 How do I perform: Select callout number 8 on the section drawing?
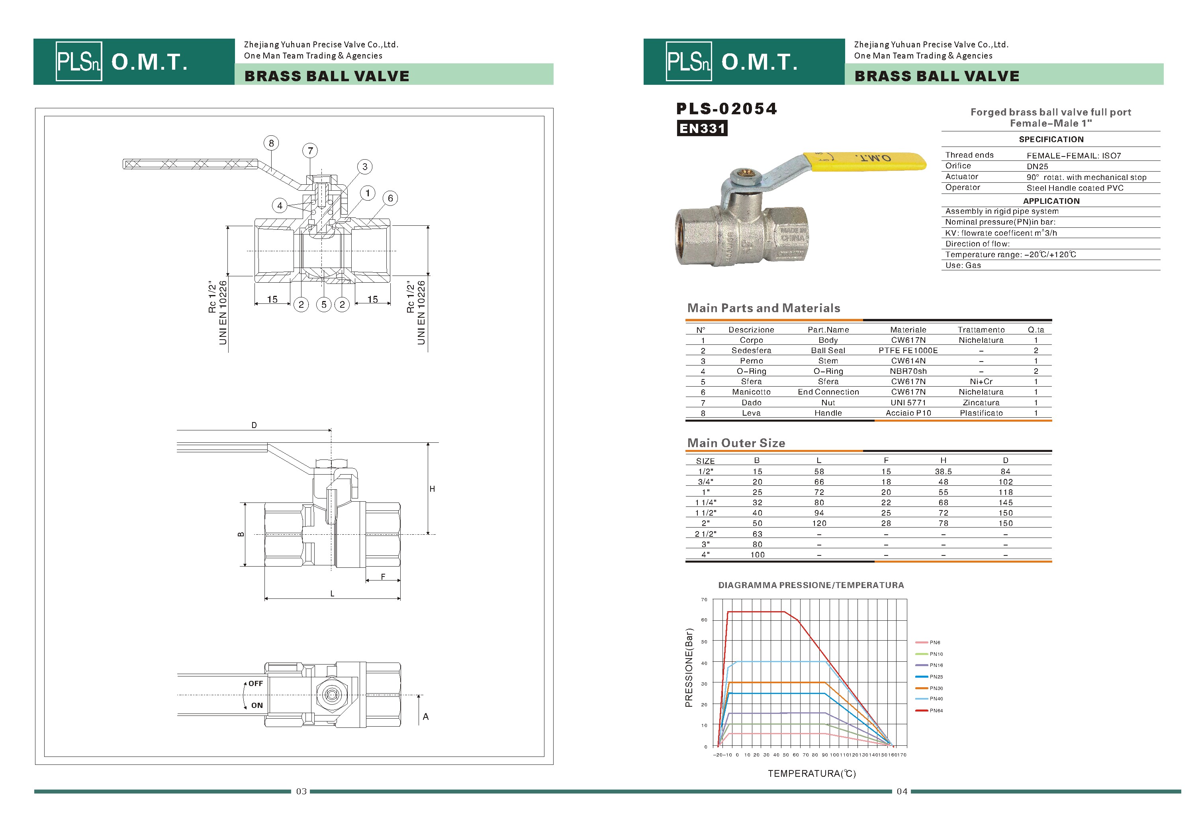(271, 143)
